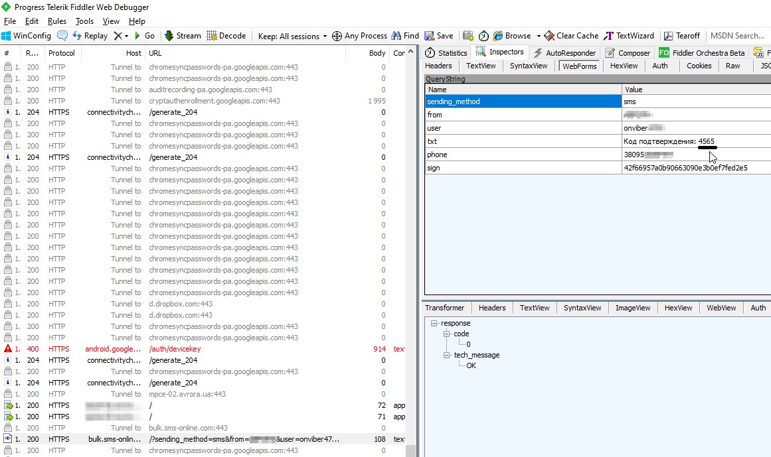Open the Remove sessions dropdown arrow

point(126,36)
